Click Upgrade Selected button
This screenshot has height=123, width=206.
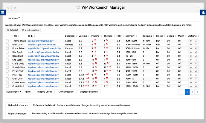point(89,92)
